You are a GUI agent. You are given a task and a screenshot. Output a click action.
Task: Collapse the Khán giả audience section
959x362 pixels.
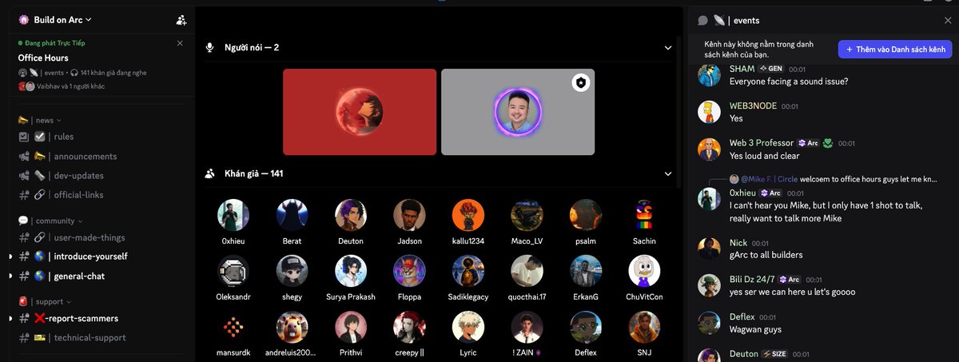tap(668, 173)
